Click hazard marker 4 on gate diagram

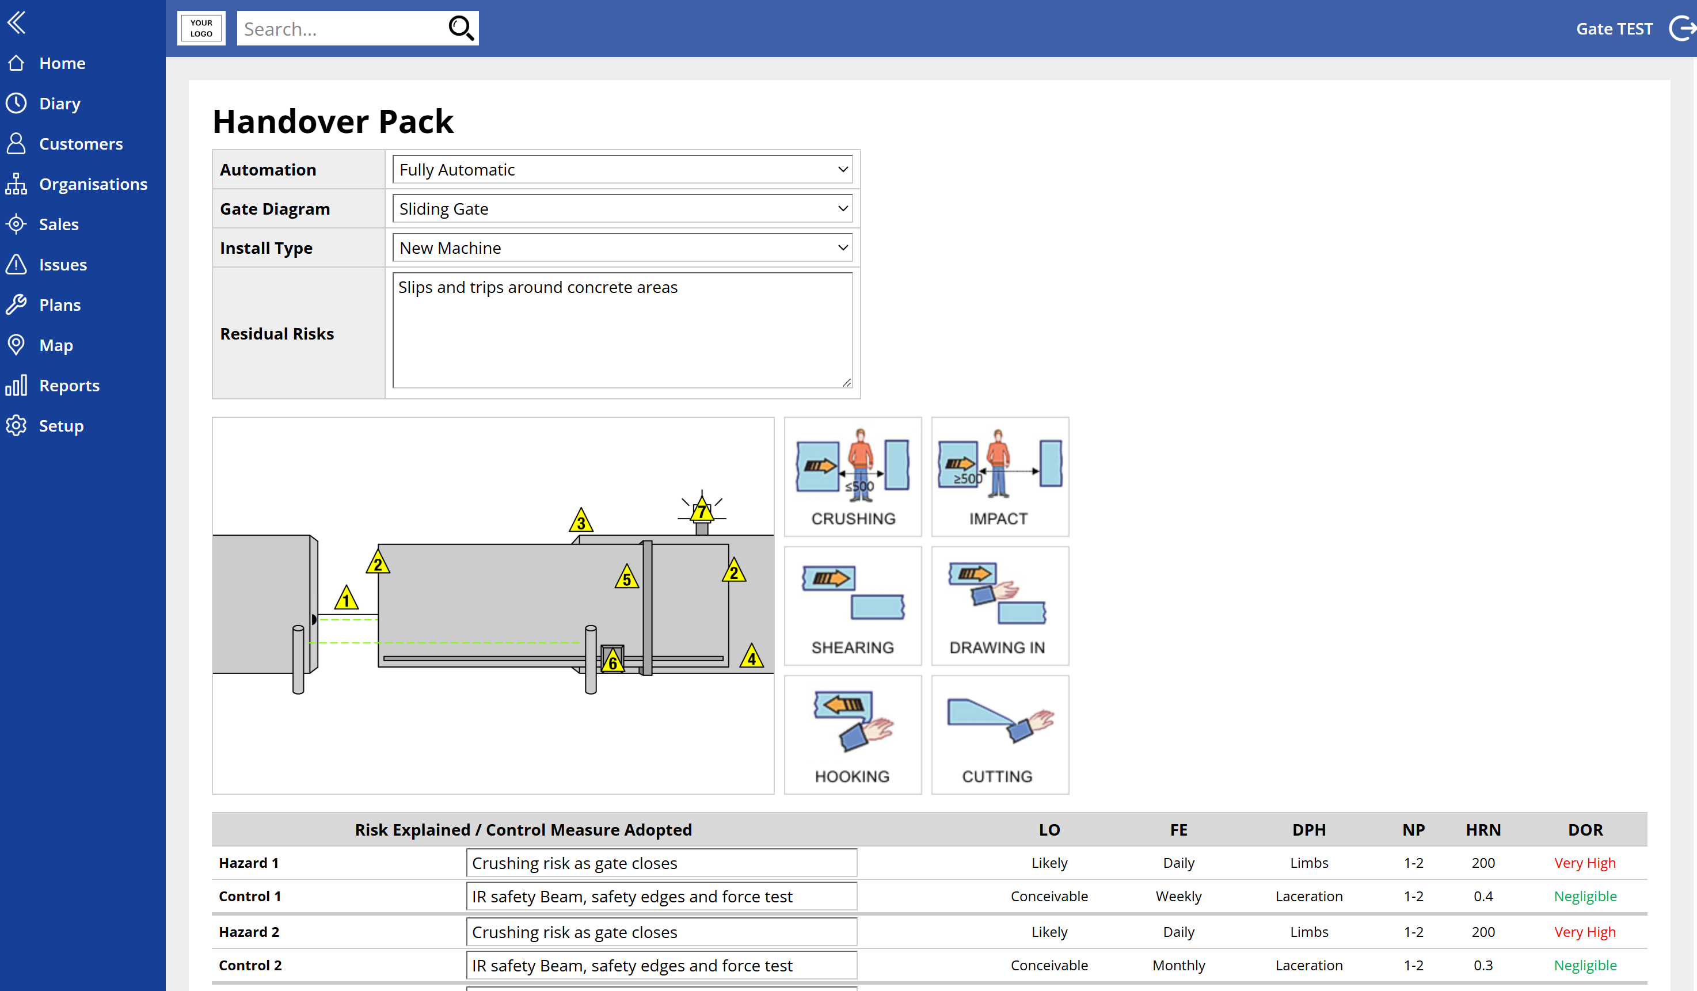coord(752,657)
